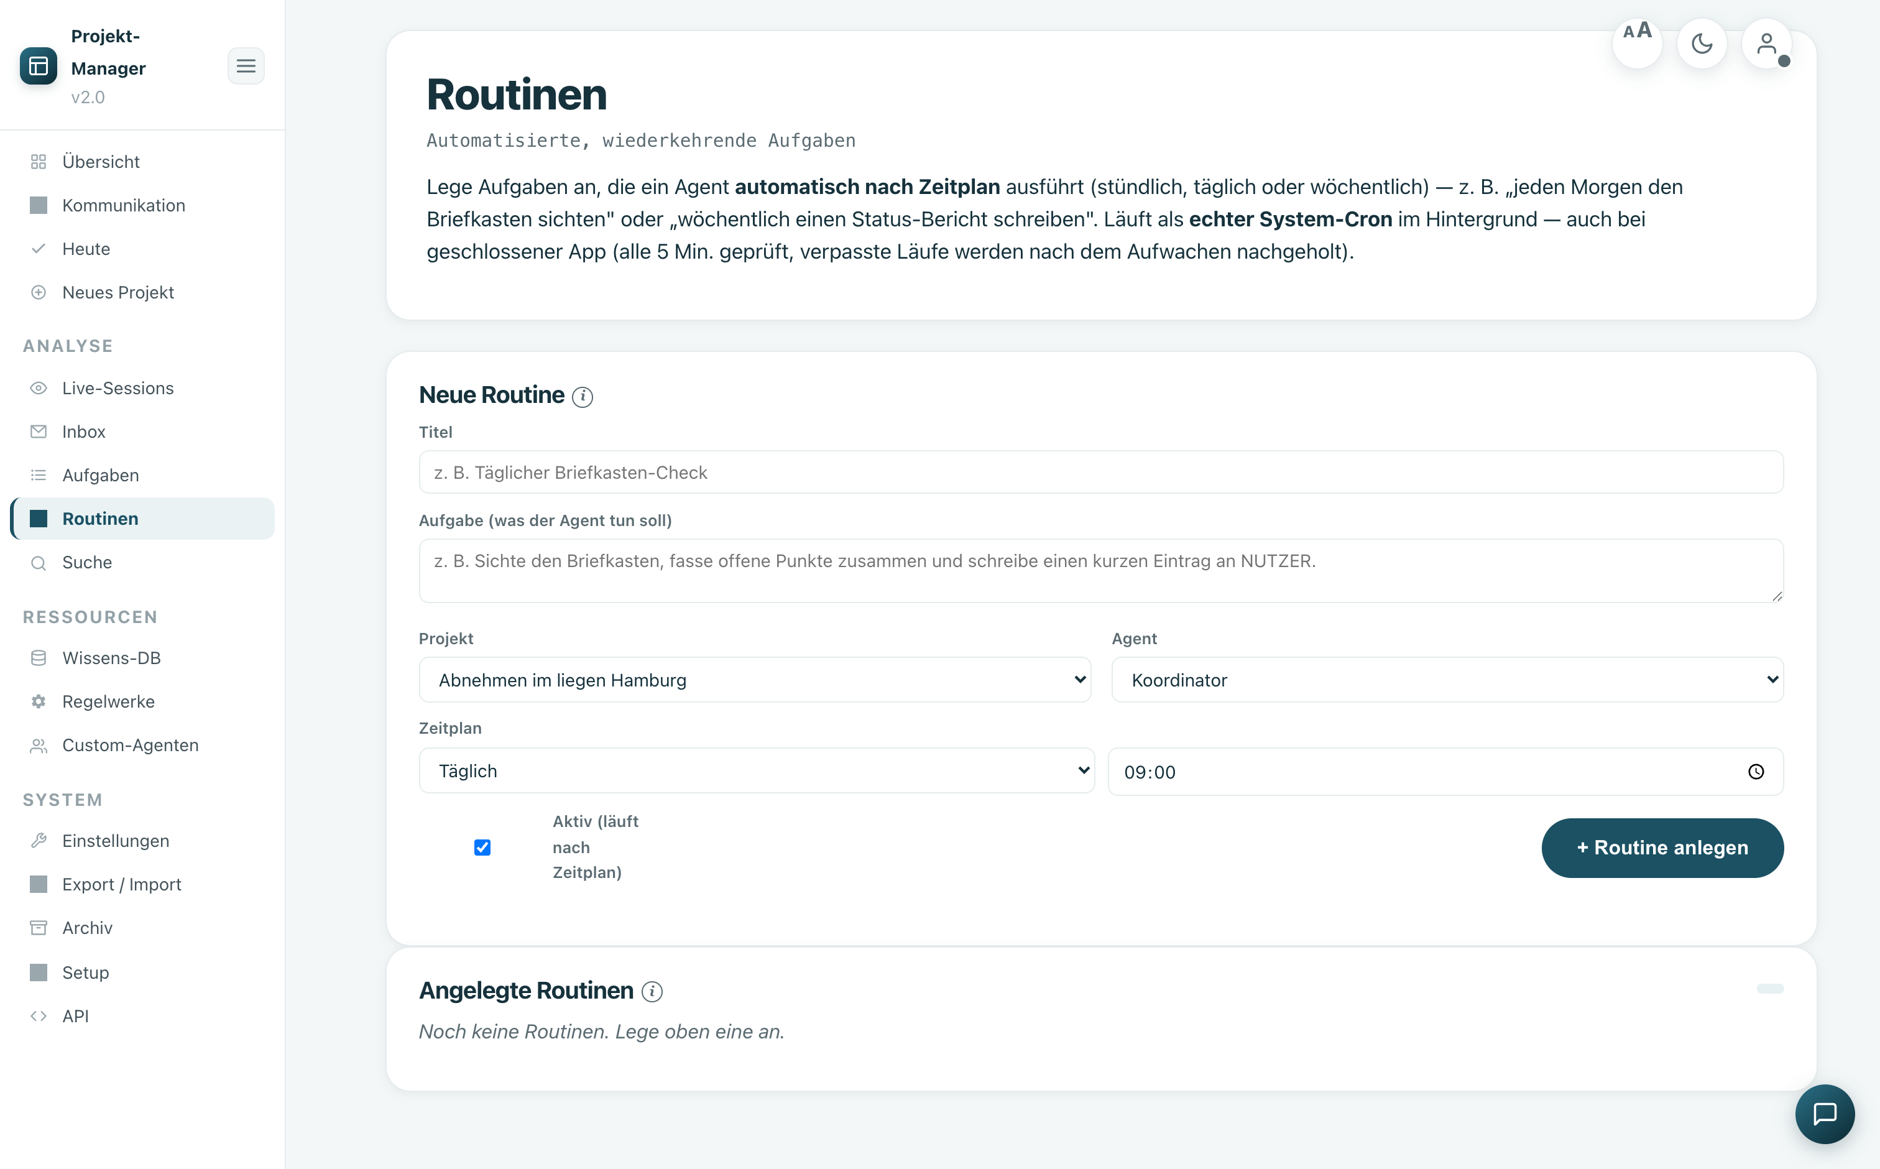Open the time picker clock icon

(x=1756, y=772)
